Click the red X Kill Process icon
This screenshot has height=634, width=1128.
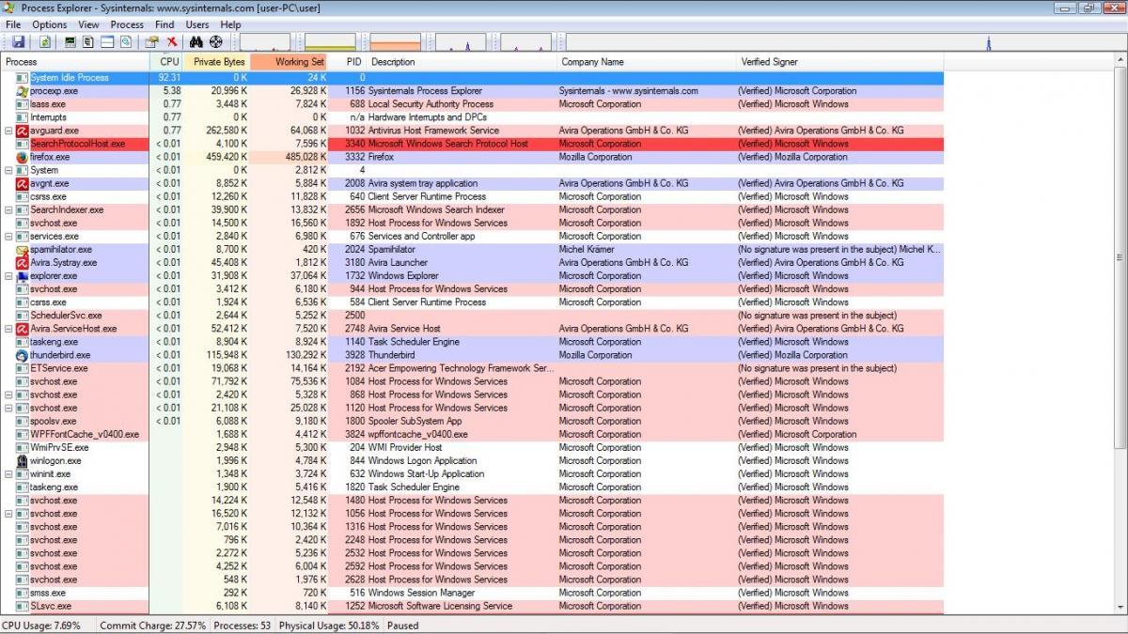click(172, 42)
